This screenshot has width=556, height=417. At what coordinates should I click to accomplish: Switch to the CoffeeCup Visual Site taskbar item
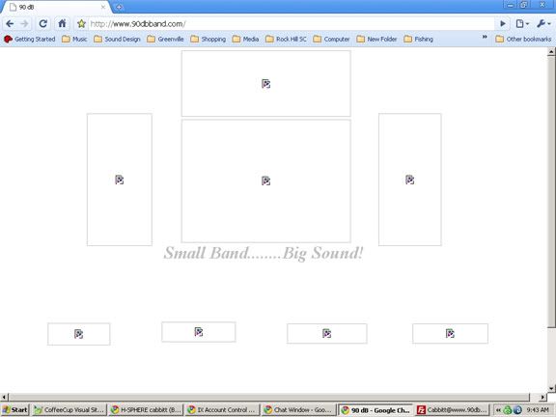[69, 410]
